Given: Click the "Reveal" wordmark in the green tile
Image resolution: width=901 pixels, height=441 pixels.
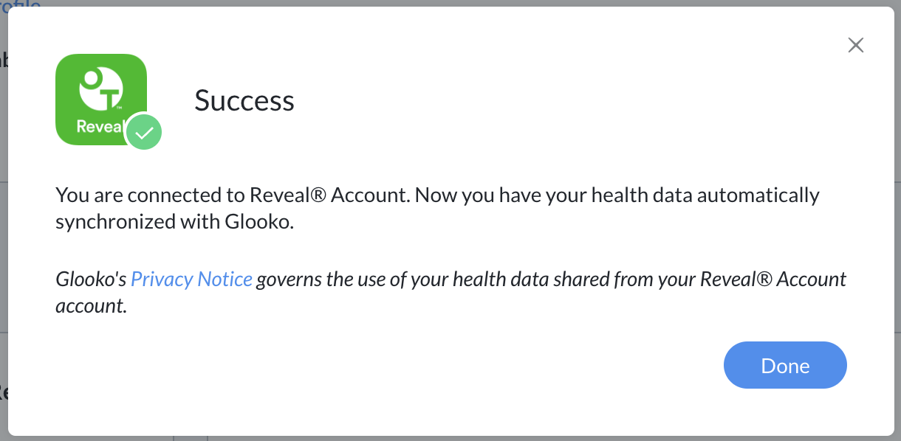Looking at the screenshot, I should click(x=100, y=126).
